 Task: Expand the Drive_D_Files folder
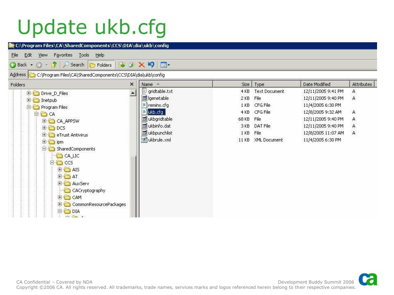(x=28, y=93)
